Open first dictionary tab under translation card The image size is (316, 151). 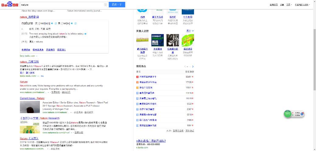coord(26,50)
